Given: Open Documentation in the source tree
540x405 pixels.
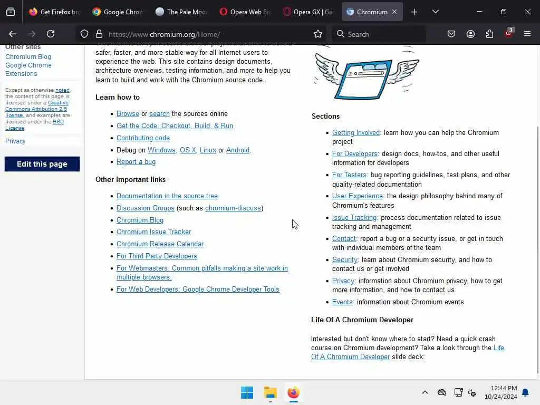Looking at the screenshot, I should (167, 196).
